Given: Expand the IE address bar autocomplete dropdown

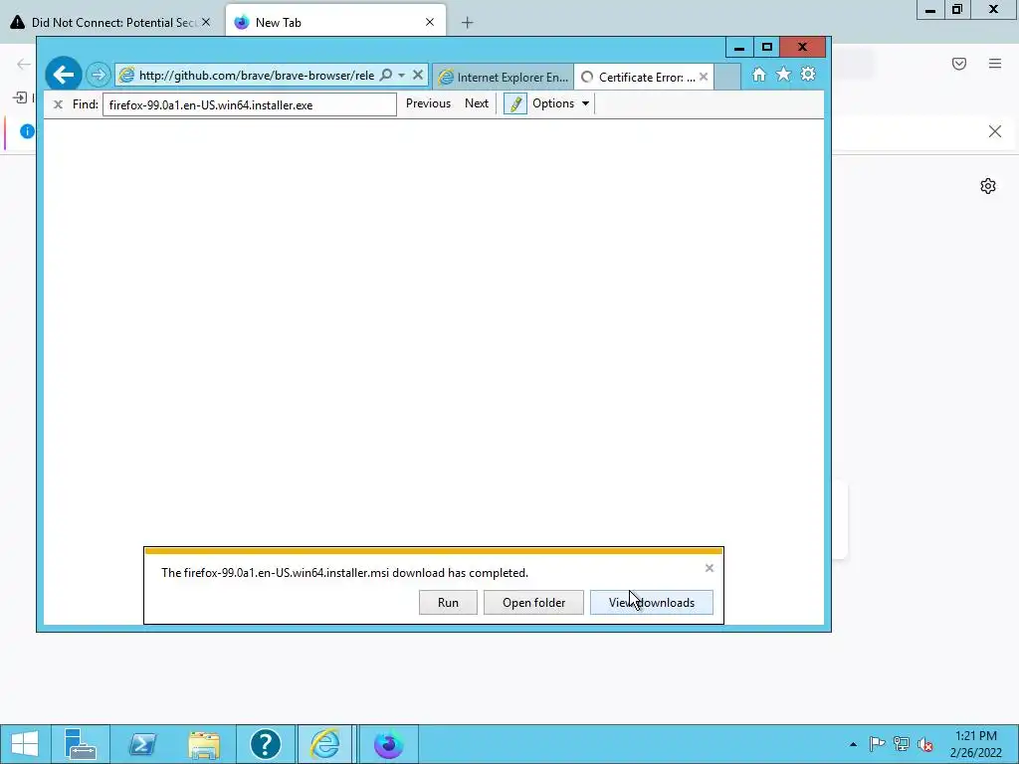Looking at the screenshot, I should [402, 76].
